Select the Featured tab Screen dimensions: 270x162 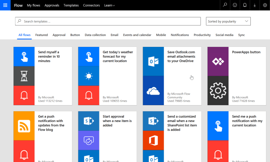coord(41,35)
